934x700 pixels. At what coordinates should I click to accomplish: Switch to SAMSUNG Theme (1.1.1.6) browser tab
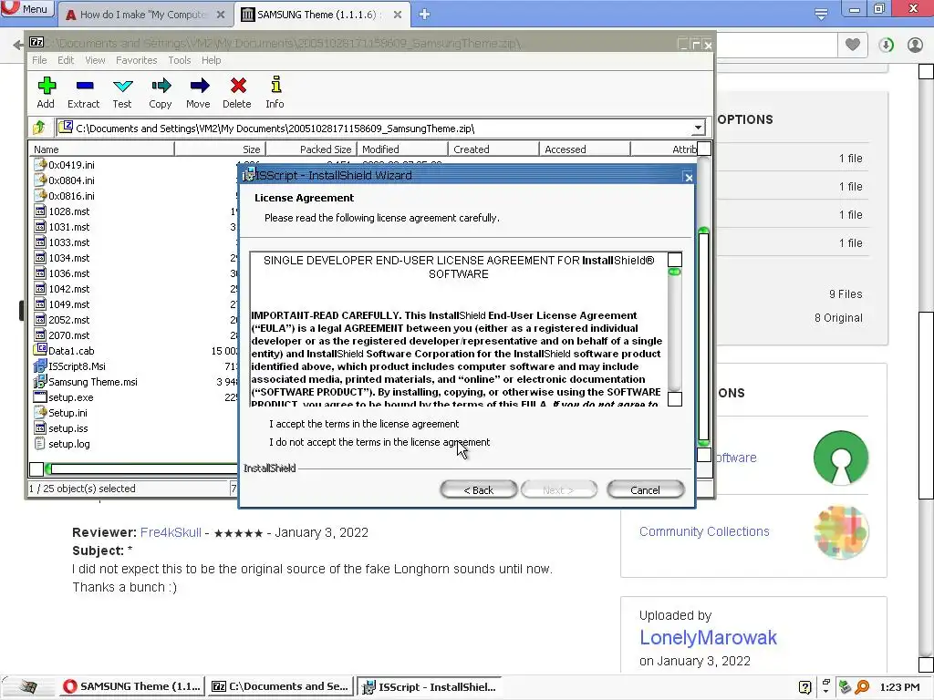[322, 15]
